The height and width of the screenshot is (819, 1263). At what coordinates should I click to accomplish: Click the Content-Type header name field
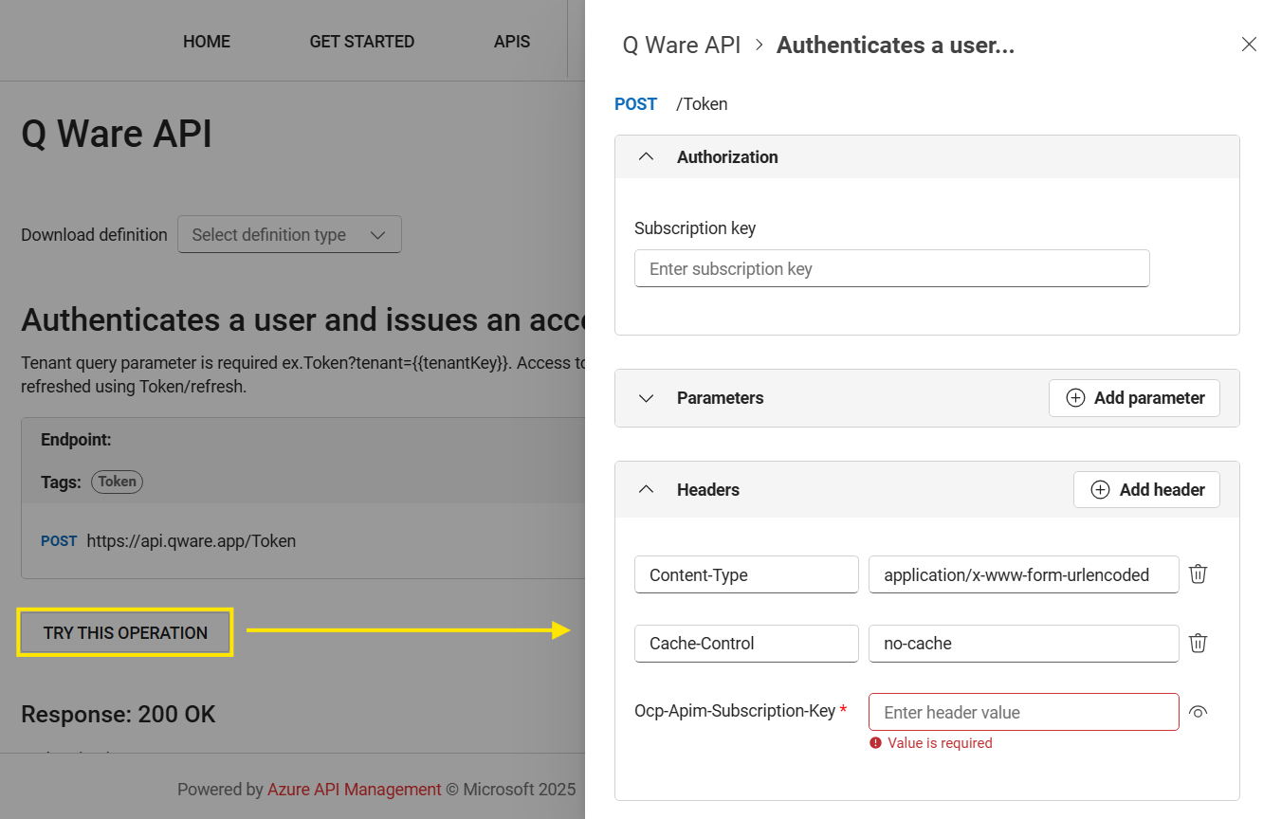(746, 575)
